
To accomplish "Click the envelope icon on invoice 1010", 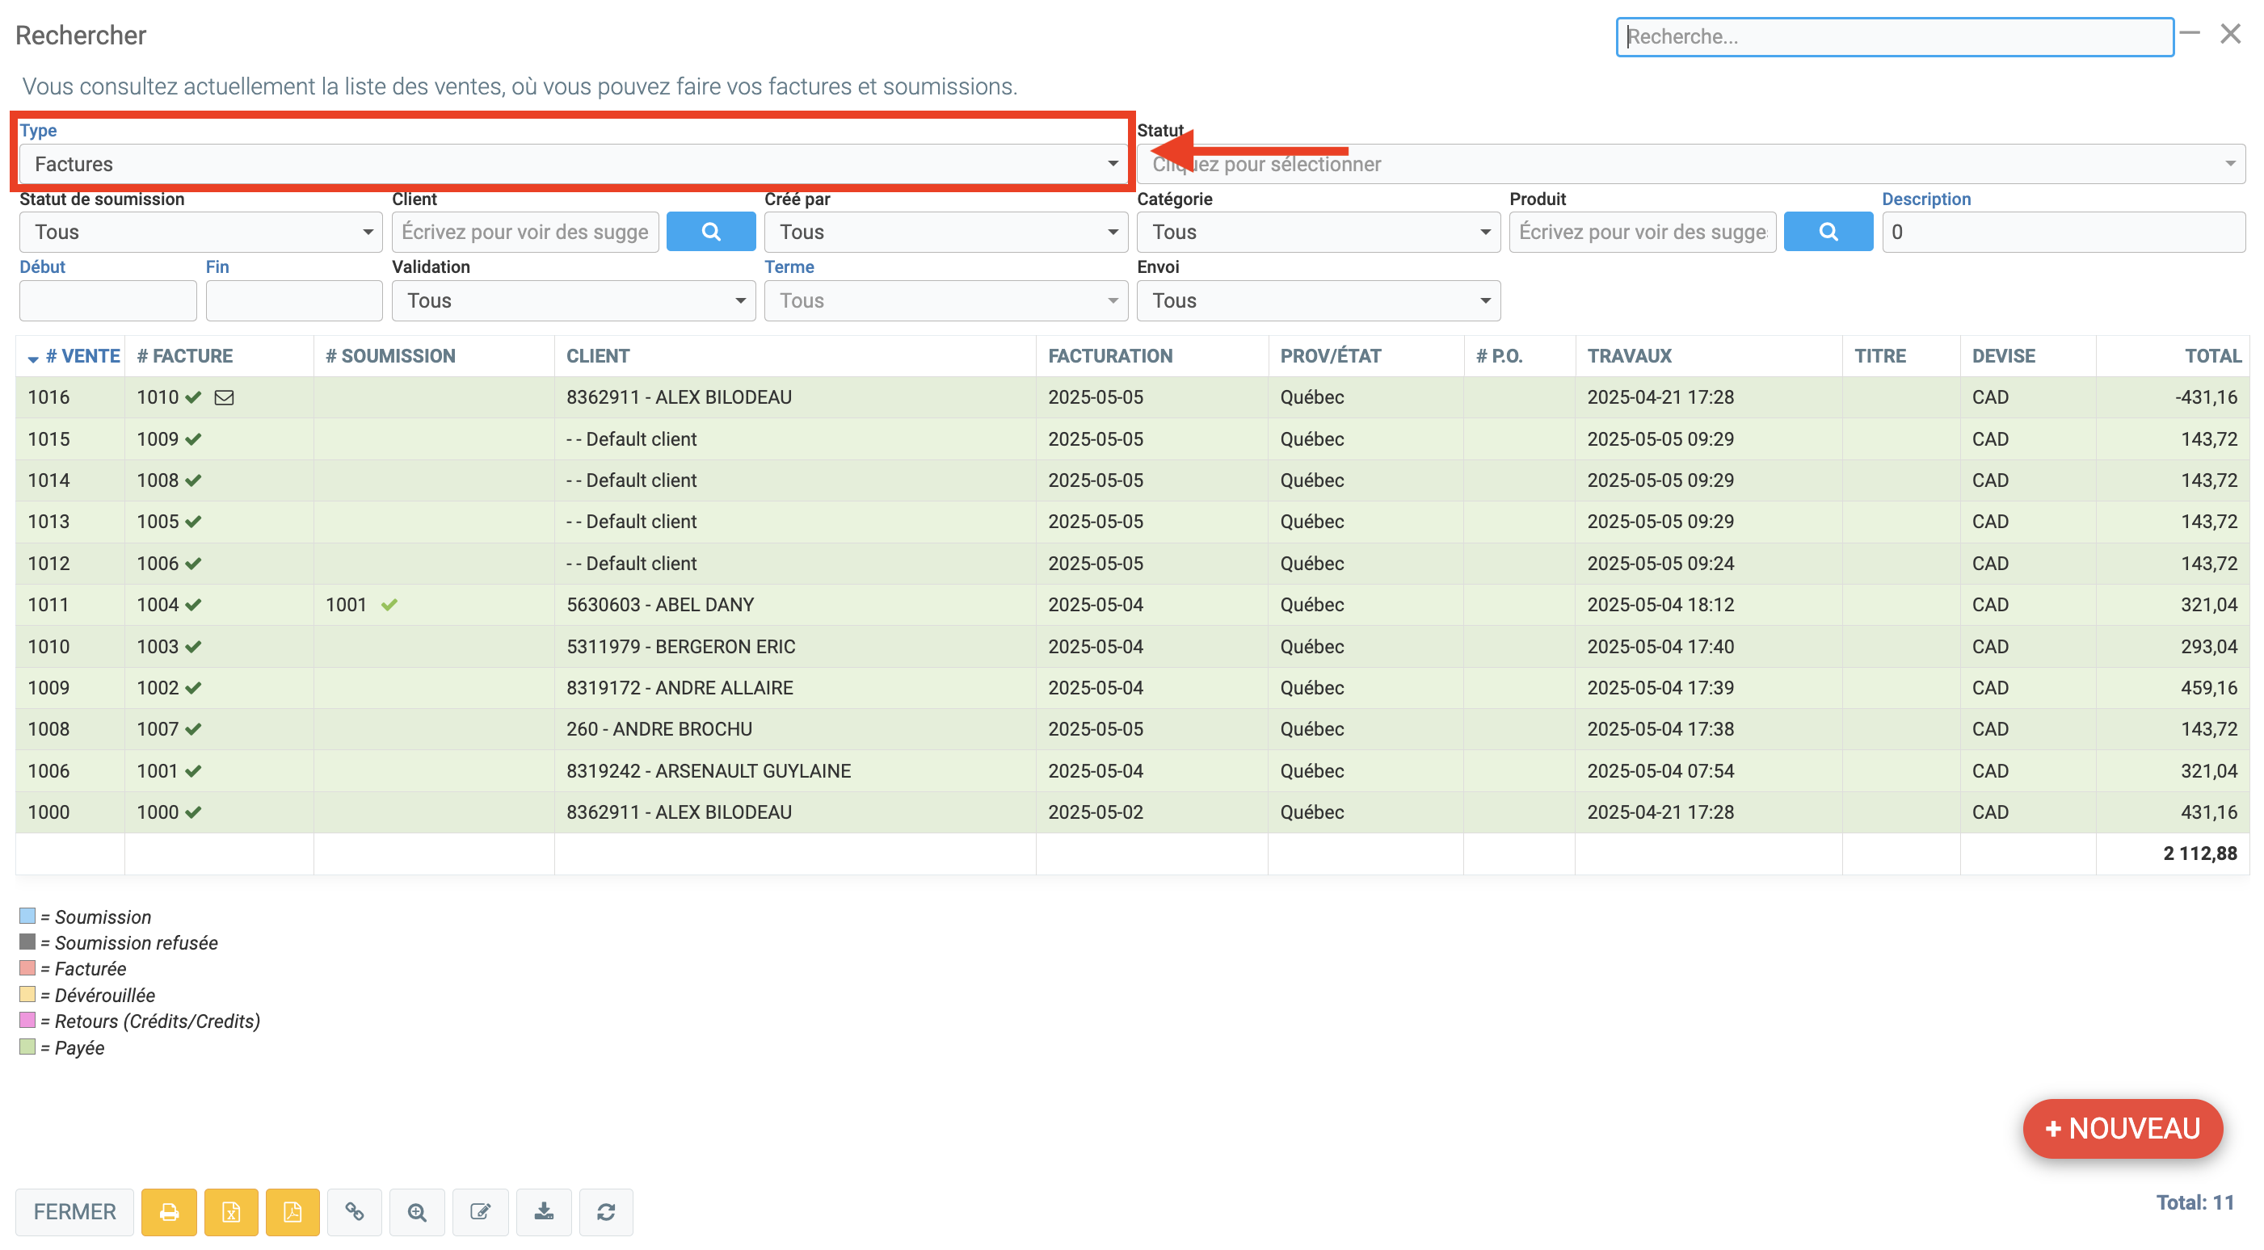I will [x=224, y=398].
